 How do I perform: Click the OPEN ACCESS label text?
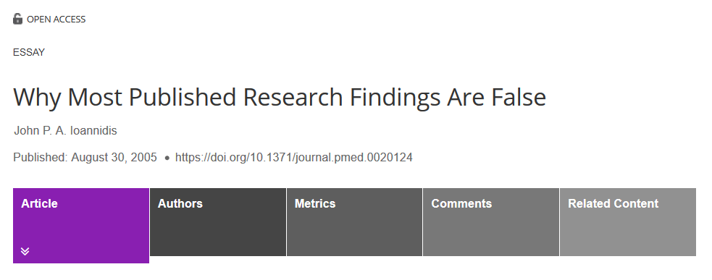pyautogui.click(x=56, y=19)
